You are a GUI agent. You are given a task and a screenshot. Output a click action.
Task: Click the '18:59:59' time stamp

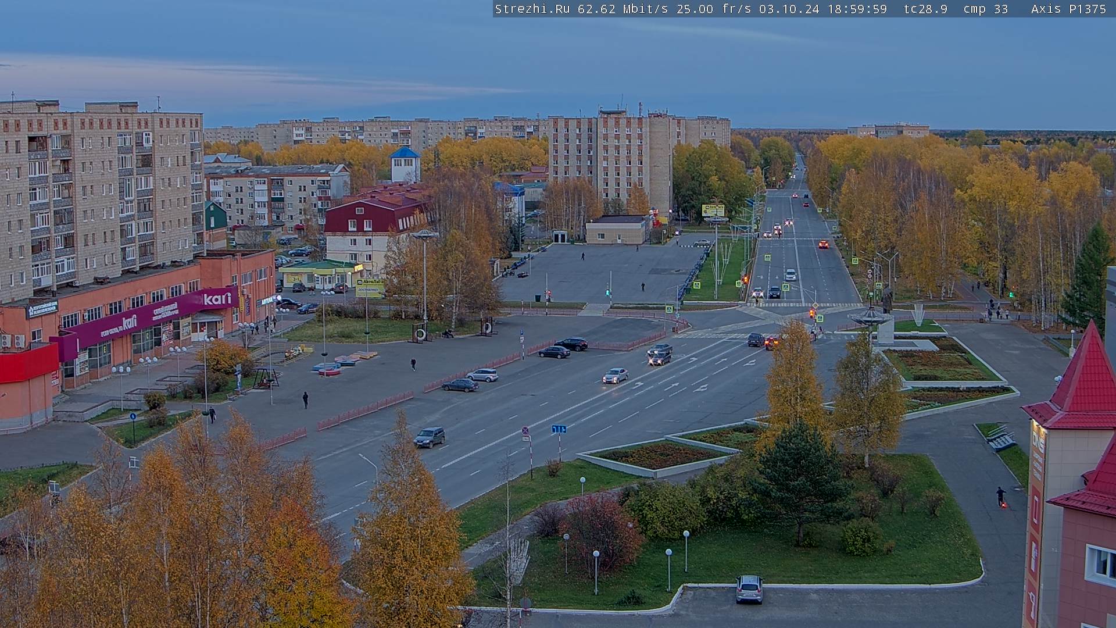pos(857,9)
